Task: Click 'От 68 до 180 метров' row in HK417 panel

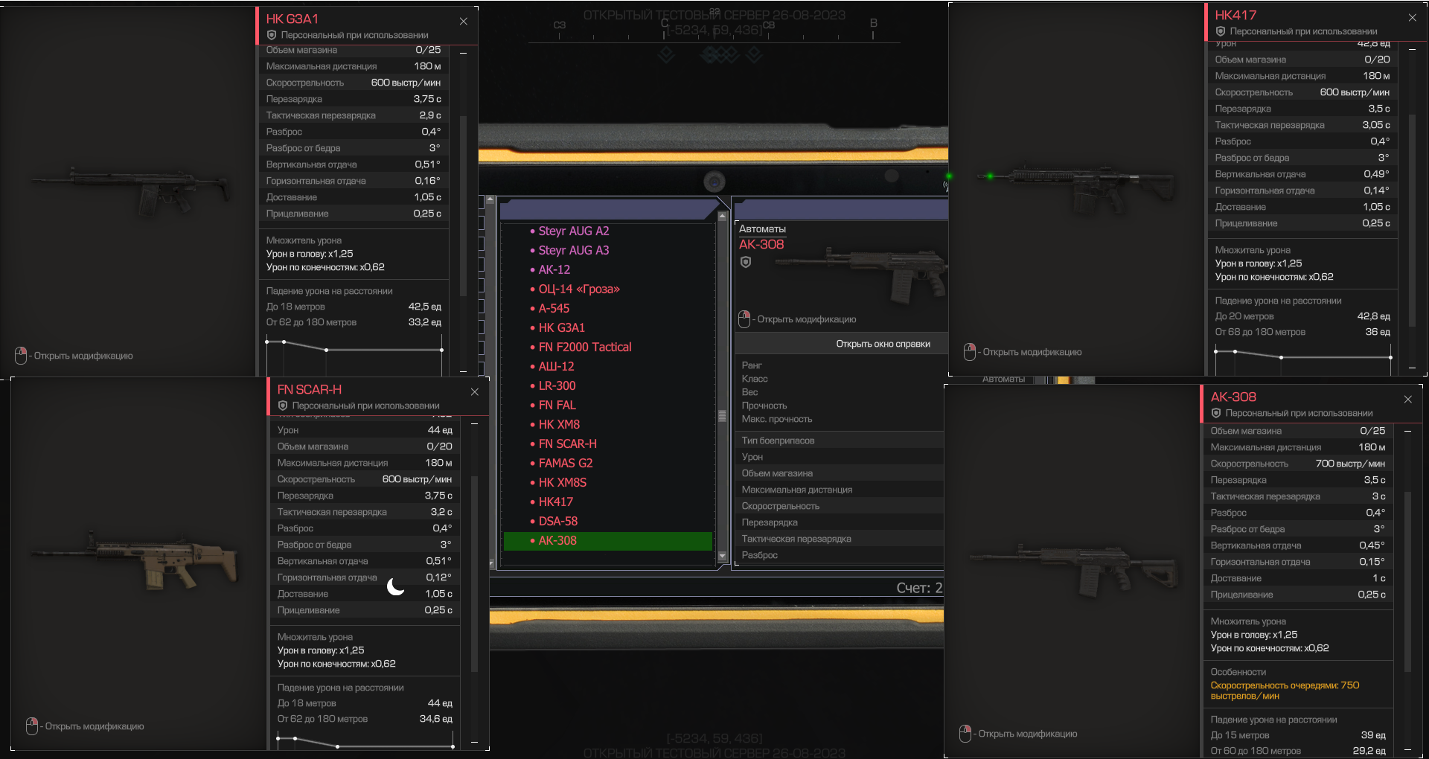Action: (x=1302, y=332)
